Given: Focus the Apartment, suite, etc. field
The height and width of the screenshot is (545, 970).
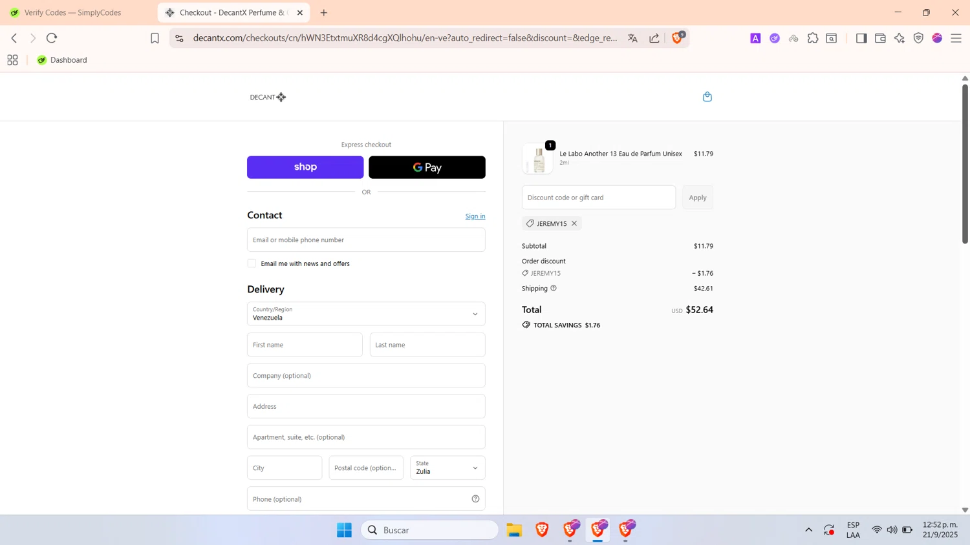Looking at the screenshot, I should click(x=366, y=437).
